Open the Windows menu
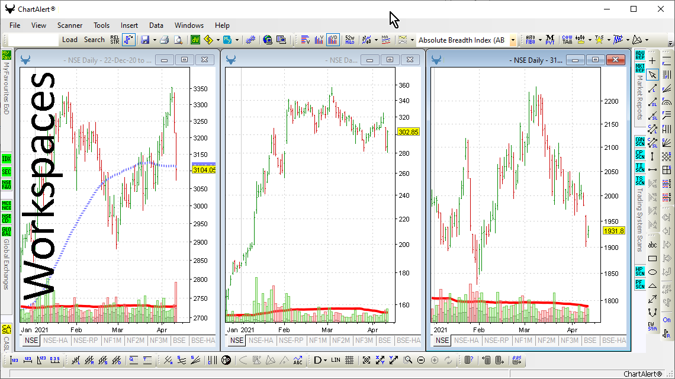The image size is (675, 379). 189,25
